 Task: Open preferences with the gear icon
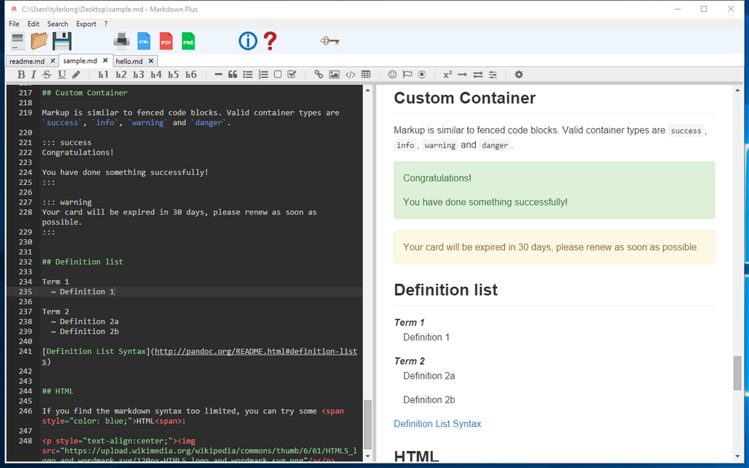(519, 75)
